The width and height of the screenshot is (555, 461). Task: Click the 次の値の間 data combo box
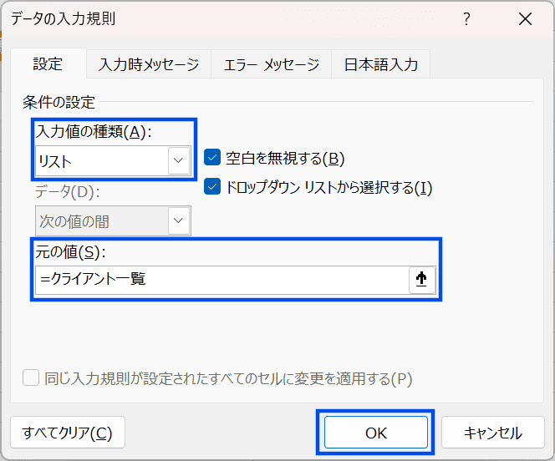pyautogui.click(x=100, y=221)
